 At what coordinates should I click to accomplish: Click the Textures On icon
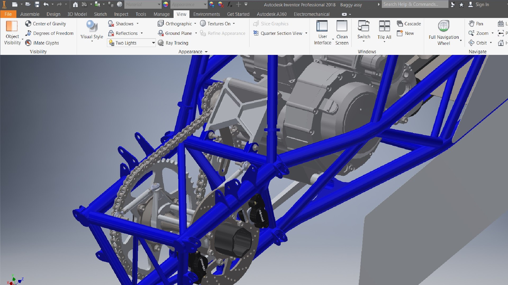(x=203, y=23)
